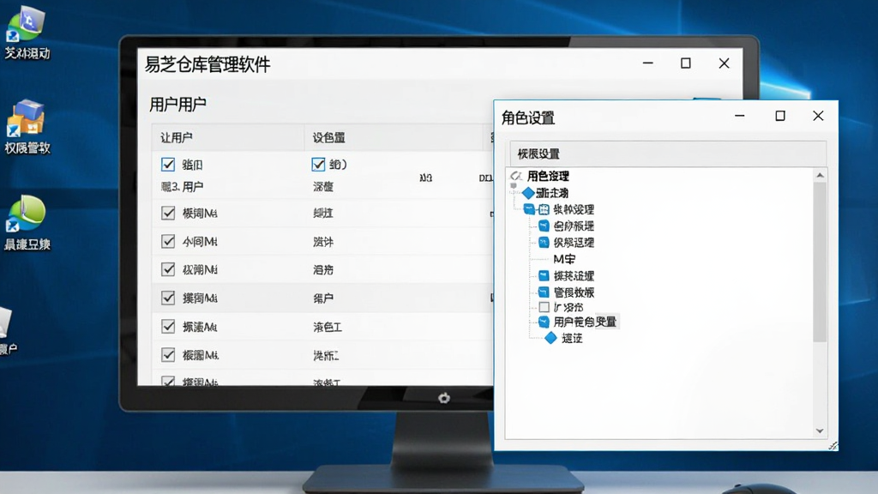This screenshot has height=494, width=878.
Task: Toggle the user checkbox in the 色工 row
Action: pos(168,326)
